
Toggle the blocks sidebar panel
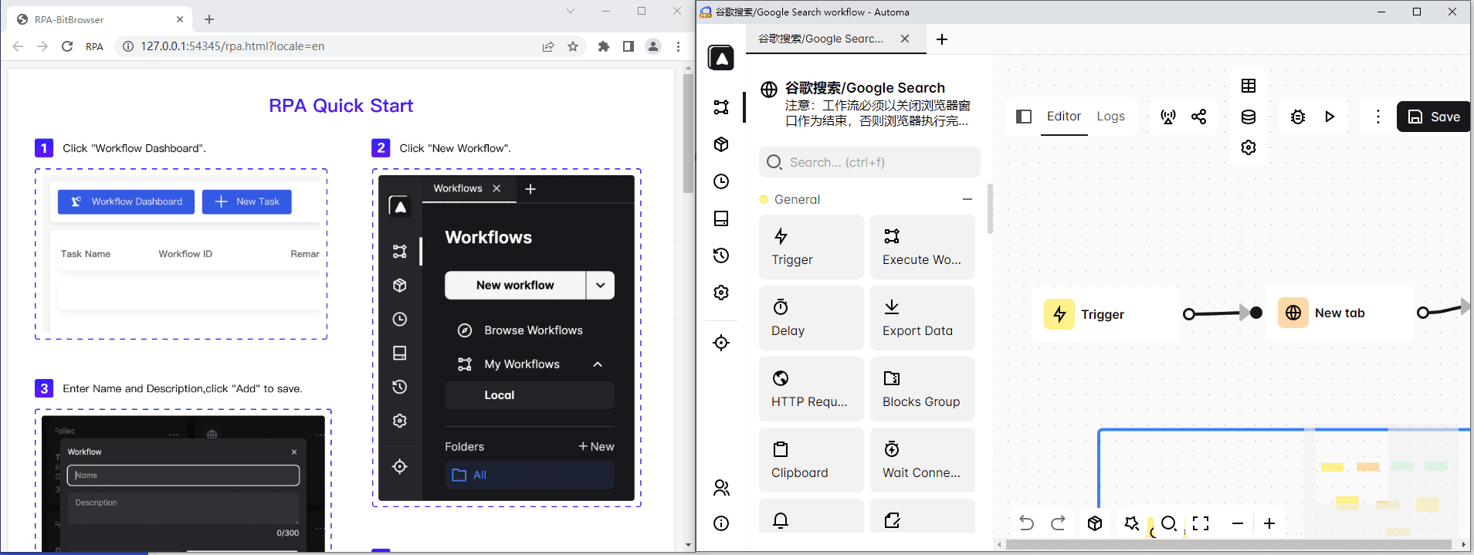coord(1024,117)
